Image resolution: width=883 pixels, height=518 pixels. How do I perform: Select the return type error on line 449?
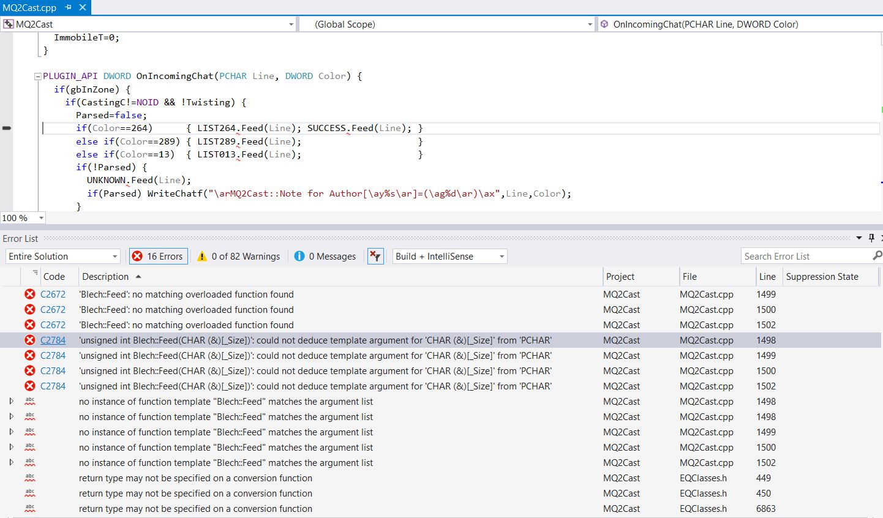(x=441, y=478)
